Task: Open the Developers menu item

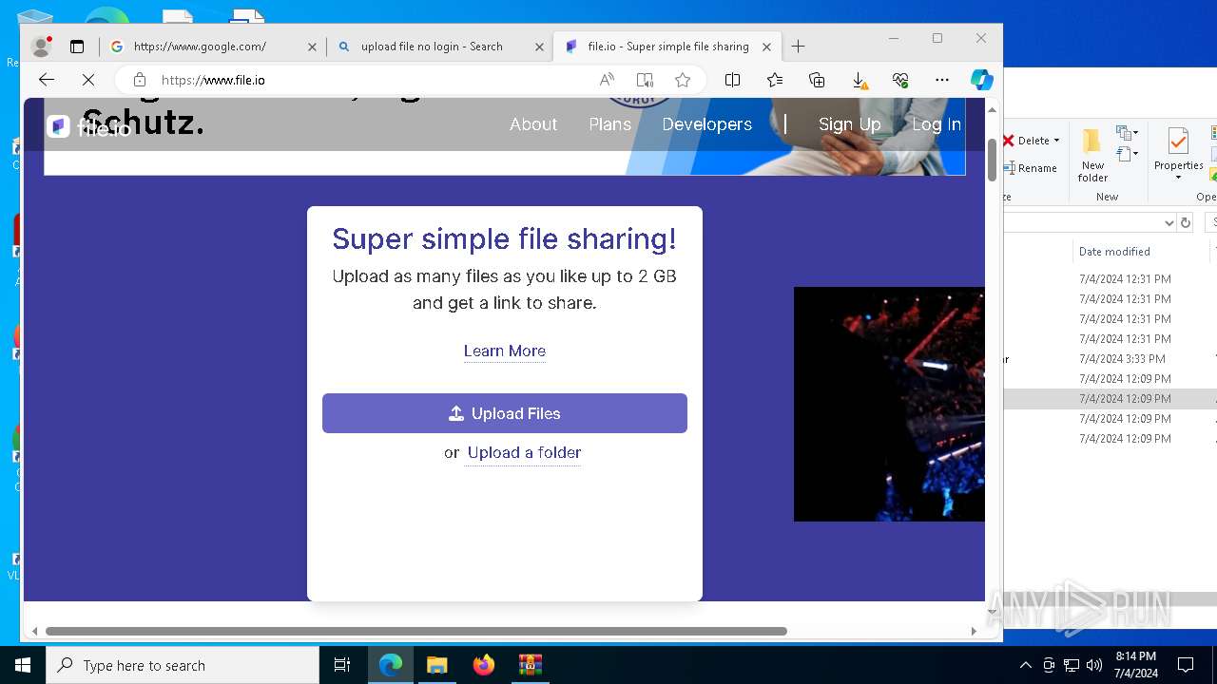Action: click(x=707, y=124)
